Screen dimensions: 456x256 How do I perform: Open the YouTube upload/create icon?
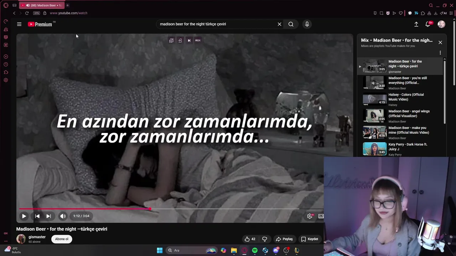tap(416, 24)
